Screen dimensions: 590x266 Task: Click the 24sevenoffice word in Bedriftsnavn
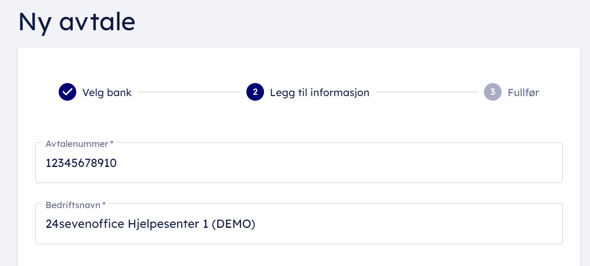click(85, 224)
